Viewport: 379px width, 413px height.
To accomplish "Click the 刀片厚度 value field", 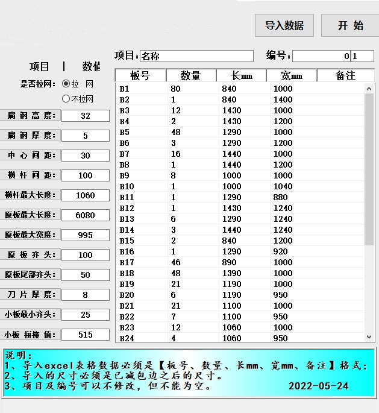I will (x=85, y=295).
